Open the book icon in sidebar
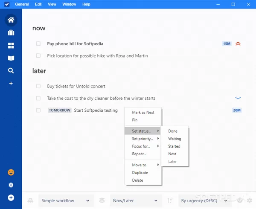This screenshot has height=209, width=256. point(11,58)
